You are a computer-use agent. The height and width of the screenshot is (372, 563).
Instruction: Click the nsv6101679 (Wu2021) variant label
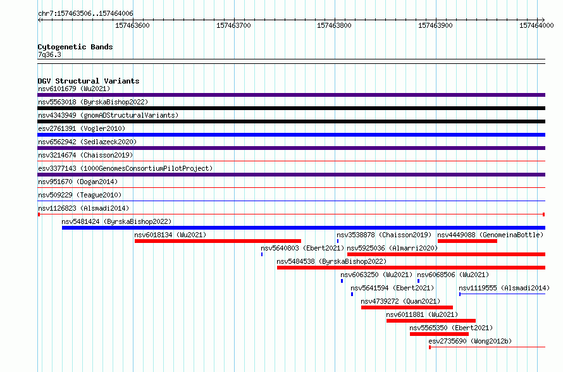(x=74, y=89)
